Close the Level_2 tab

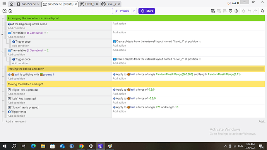click(119, 4)
